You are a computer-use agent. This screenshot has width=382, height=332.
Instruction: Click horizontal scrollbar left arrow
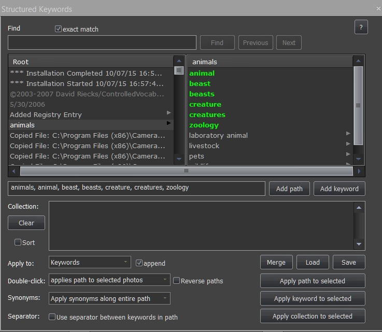[x=14, y=171]
